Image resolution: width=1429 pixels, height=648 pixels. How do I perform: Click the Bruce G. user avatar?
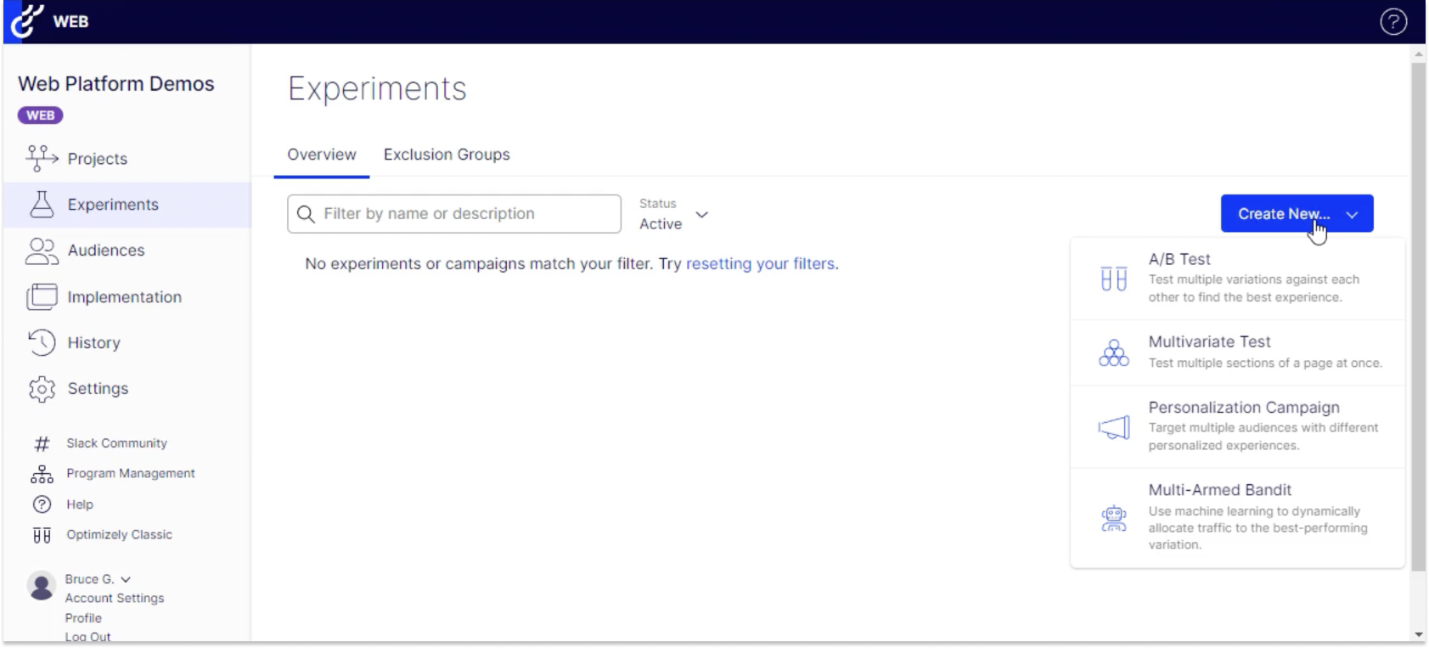(41, 586)
